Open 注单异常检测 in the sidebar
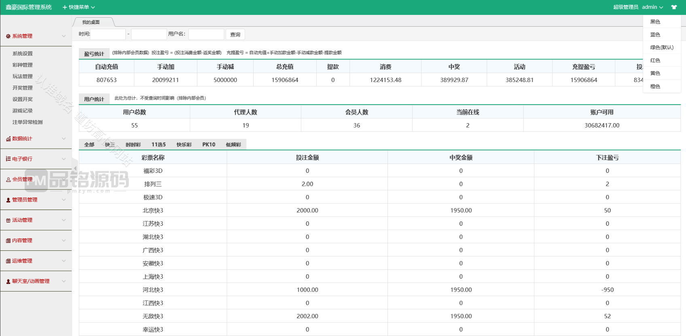686x336 pixels. [28, 122]
